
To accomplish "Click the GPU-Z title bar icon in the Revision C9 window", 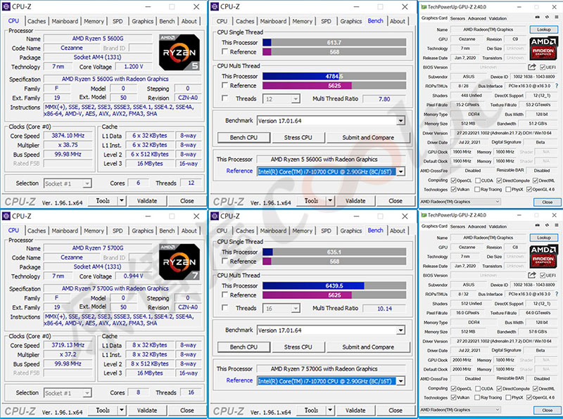I will 424,7.
